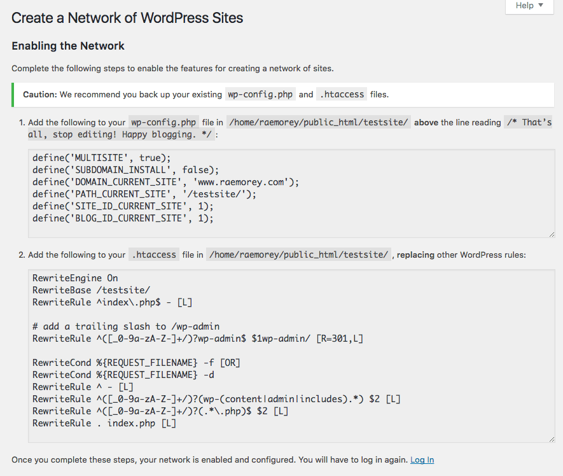
Task: Click the wp-config.php code tag in Caution notice
Action: 260,94
